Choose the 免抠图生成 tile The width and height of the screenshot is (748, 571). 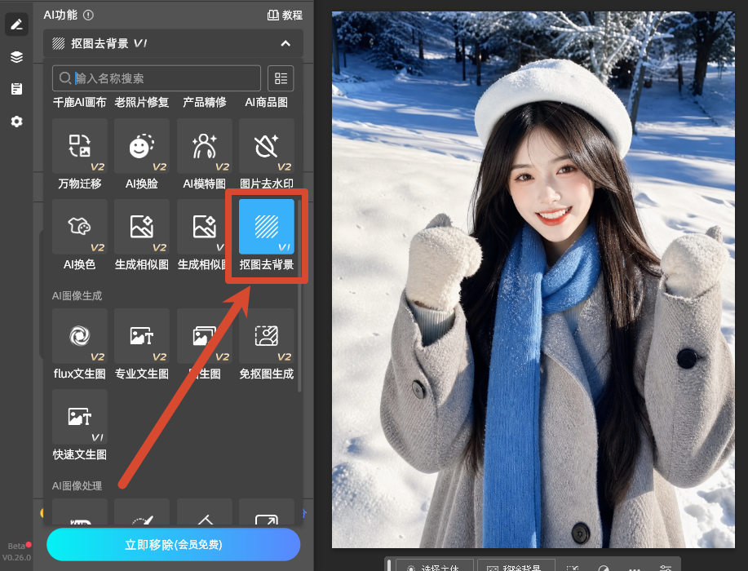[267, 336]
